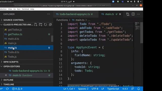The image size is (162, 91).
Task: Click the editor minimap preview
Action: coord(137,26)
